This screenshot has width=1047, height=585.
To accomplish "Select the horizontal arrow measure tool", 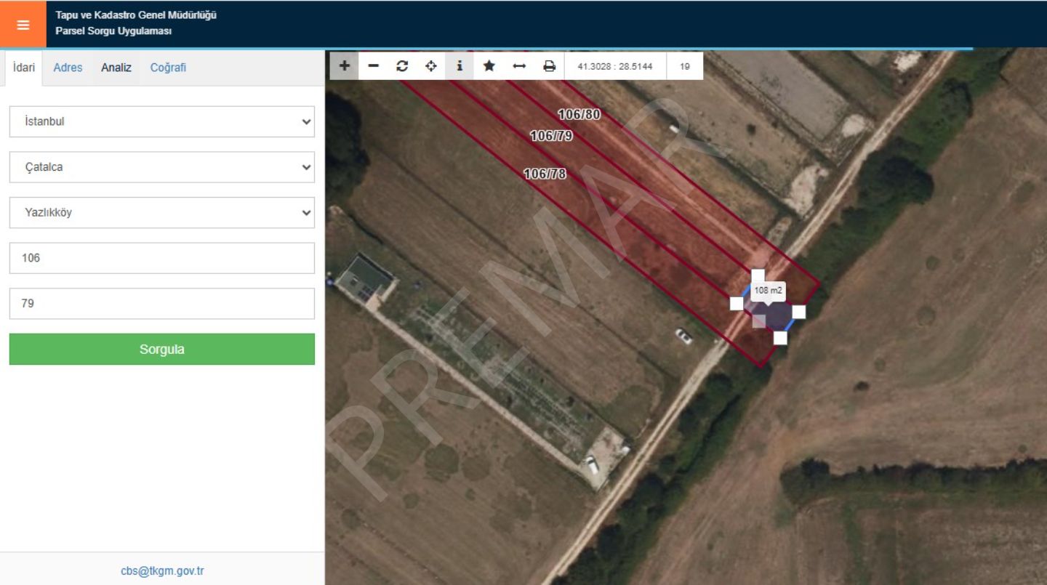I will (x=519, y=66).
